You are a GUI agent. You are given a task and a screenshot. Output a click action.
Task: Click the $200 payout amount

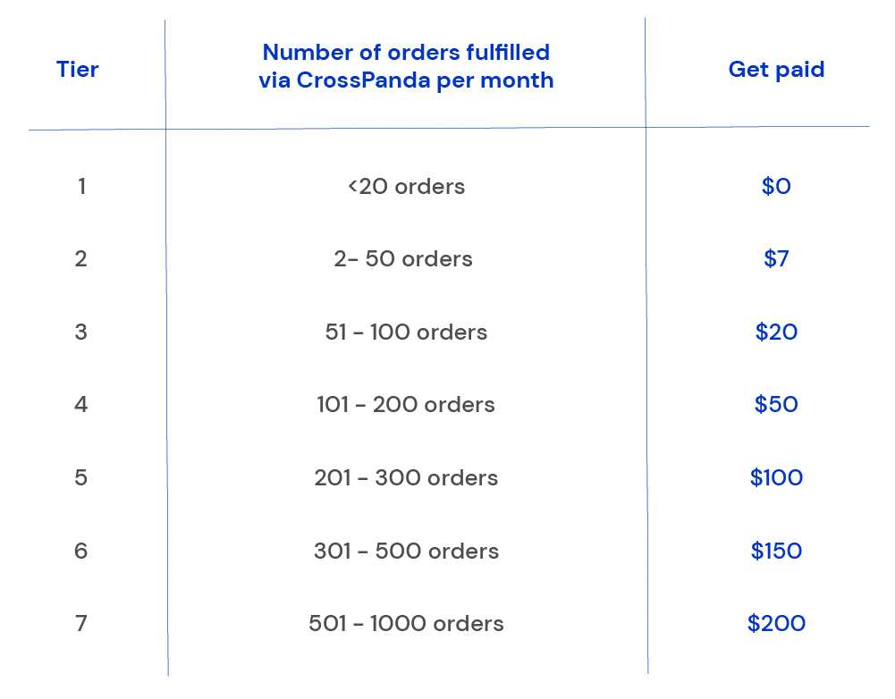pyautogui.click(x=776, y=624)
